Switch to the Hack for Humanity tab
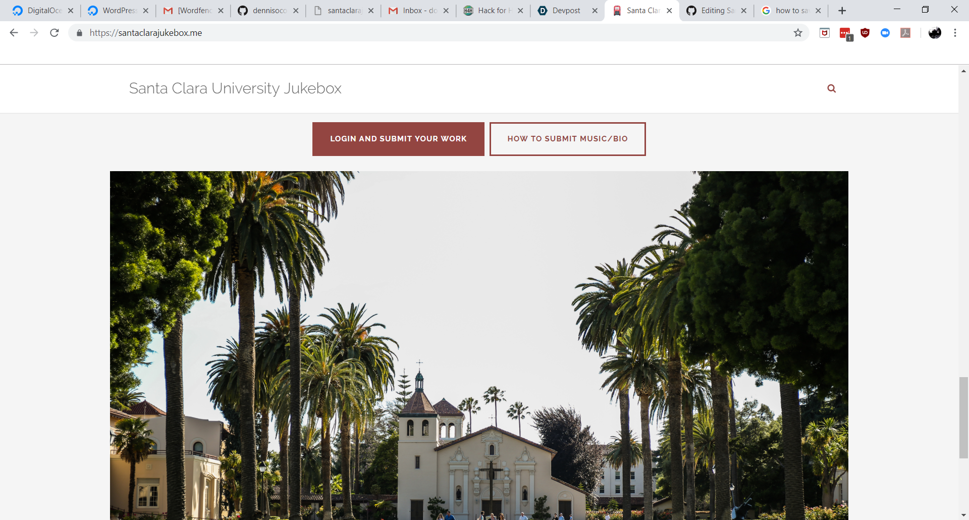This screenshot has height=520, width=969. [x=493, y=11]
